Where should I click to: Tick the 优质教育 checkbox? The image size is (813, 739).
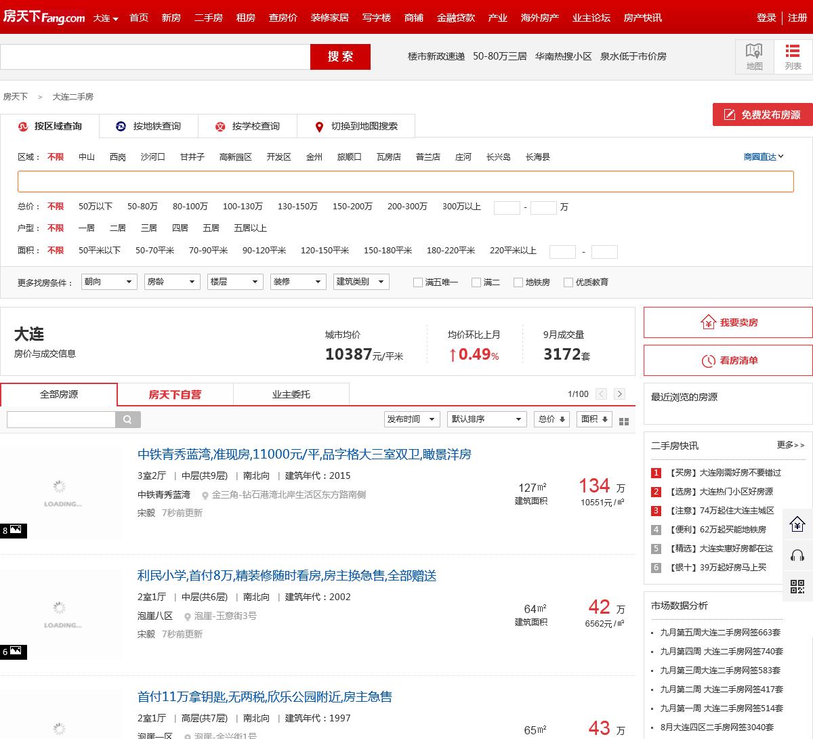coord(568,282)
